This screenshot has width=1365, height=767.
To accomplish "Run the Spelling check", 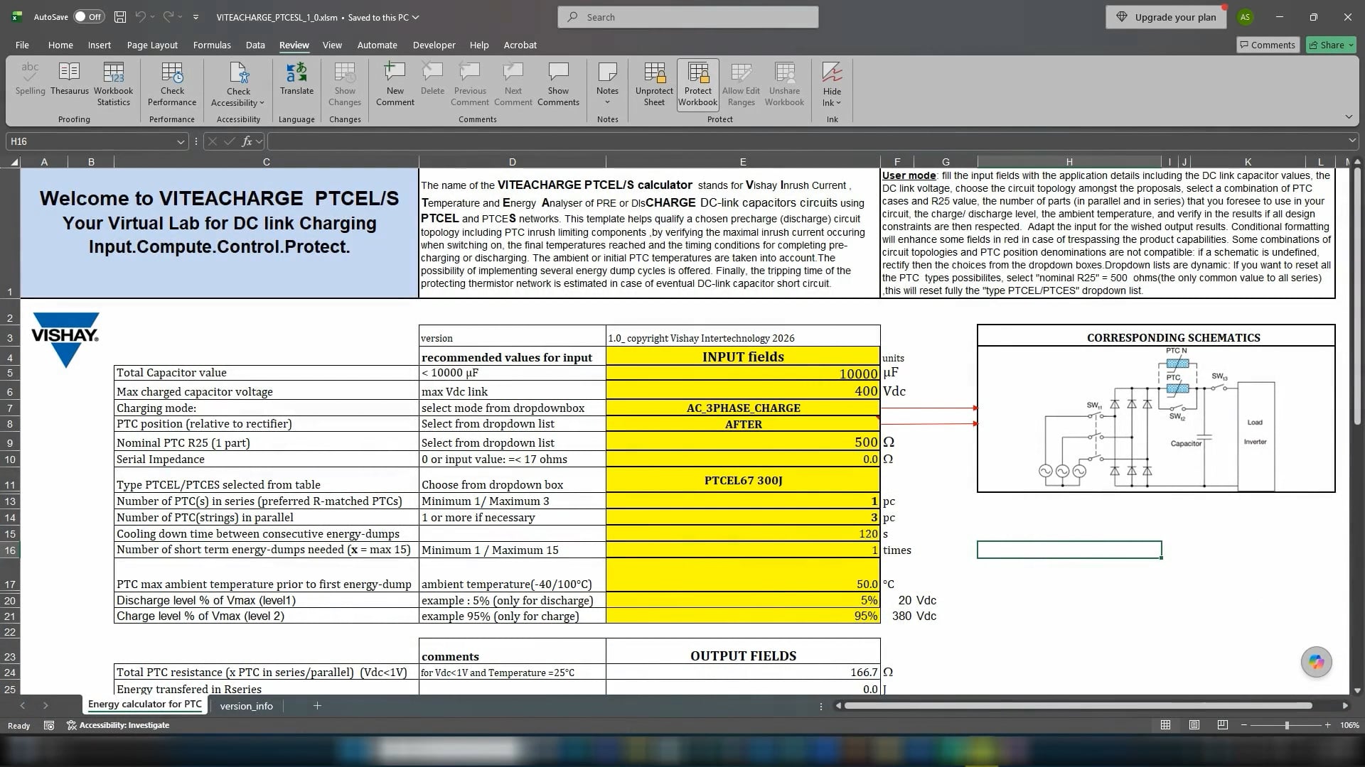I will [30, 79].
